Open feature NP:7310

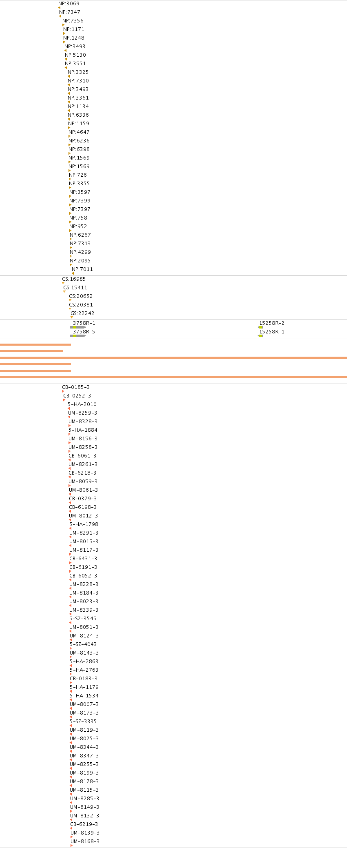[78, 81]
